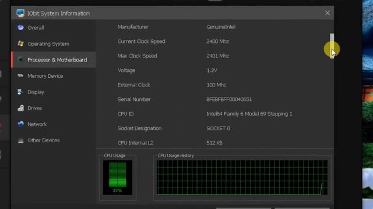Click the CPU Usage panel heading
Image resolution: width=373 pixels, height=209 pixels.
(x=115, y=156)
